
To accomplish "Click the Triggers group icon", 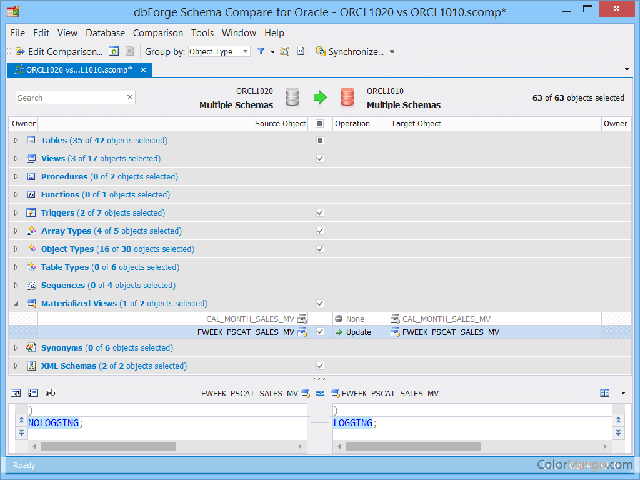I will pos(31,212).
